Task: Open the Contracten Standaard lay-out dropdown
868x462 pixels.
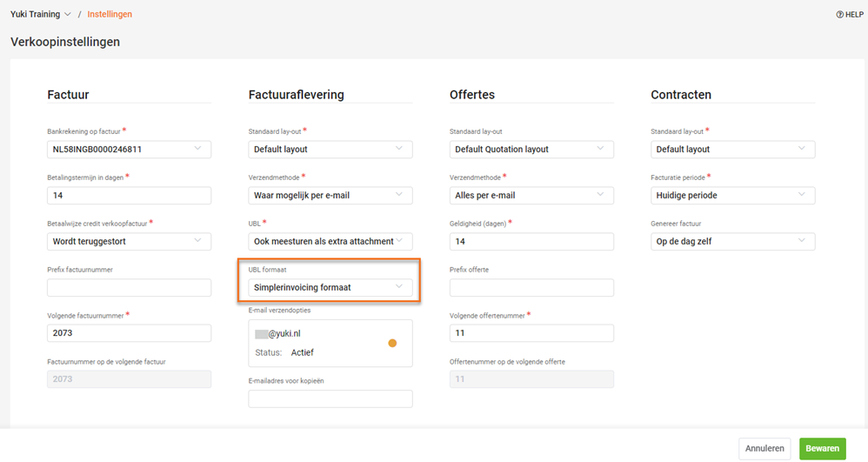Action: click(732, 149)
